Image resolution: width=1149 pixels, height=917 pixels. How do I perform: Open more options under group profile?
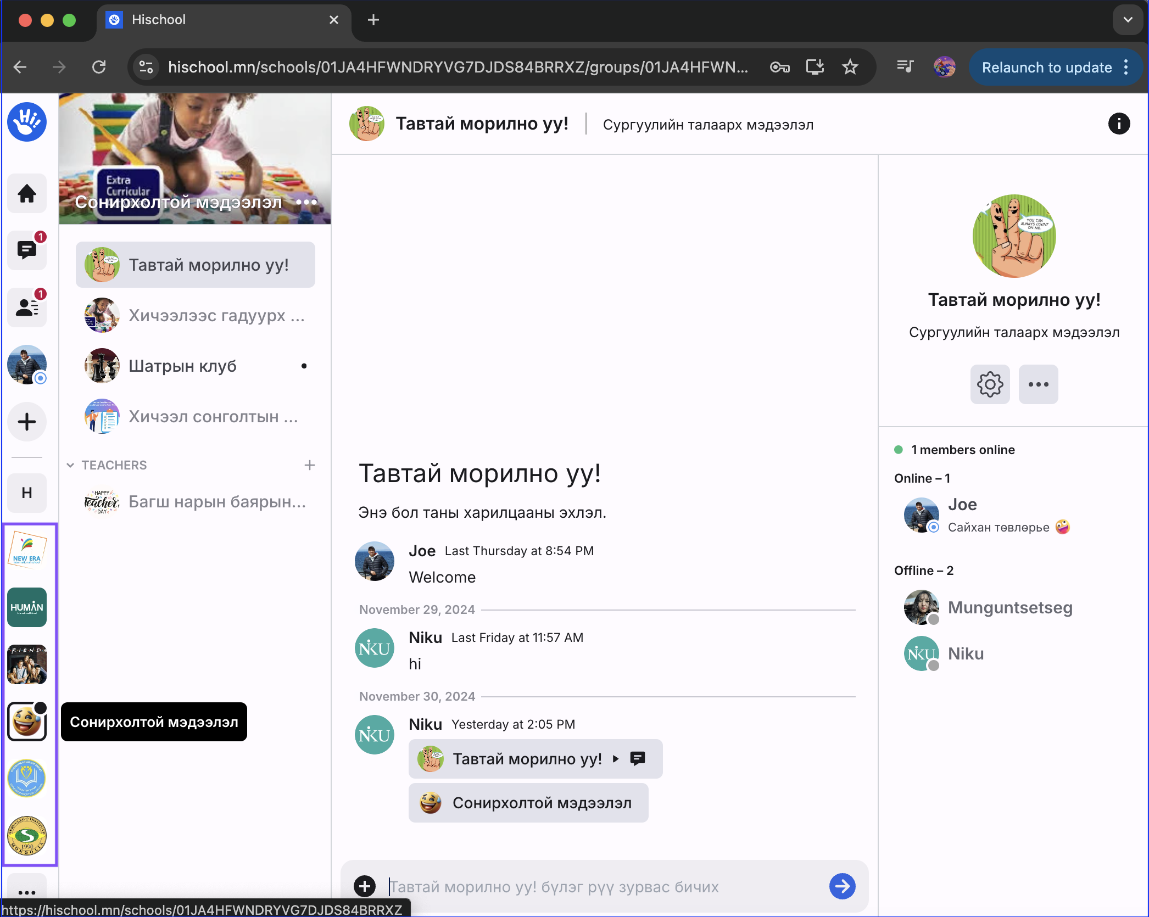pyautogui.click(x=1038, y=384)
